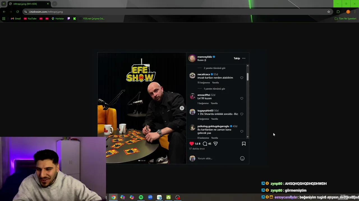Open the Twitch bookmark icon
Viewport: 359px width, 201px height.
pos(69,18)
